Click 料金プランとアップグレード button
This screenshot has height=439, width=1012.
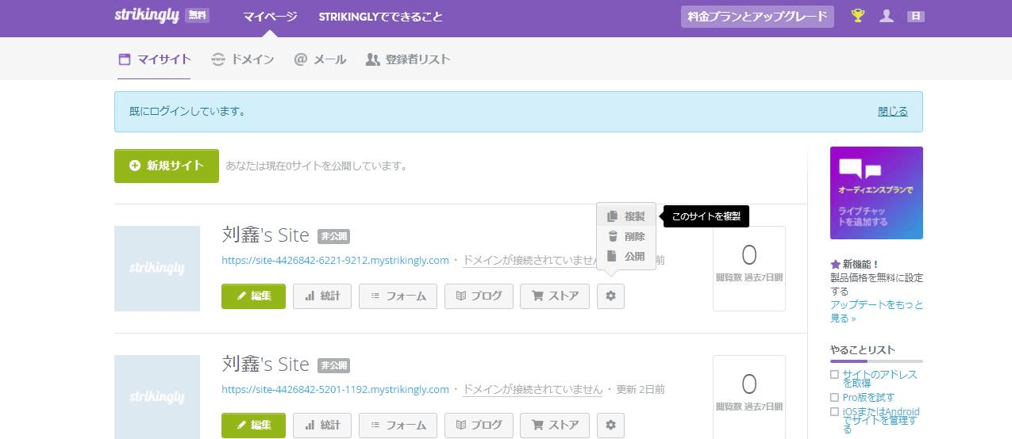coord(757,17)
